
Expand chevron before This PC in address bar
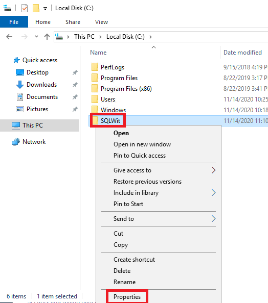68,37
